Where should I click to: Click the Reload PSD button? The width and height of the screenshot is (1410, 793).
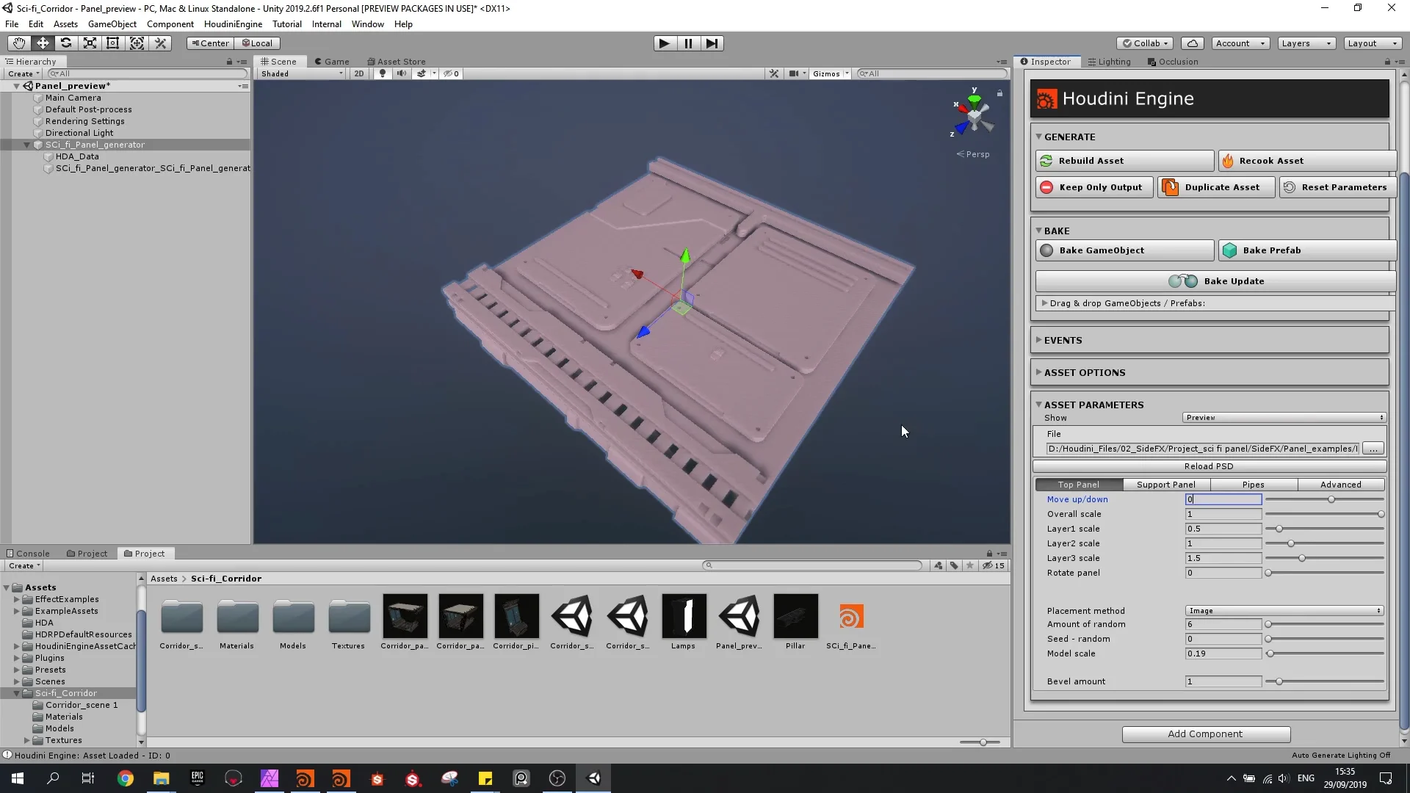pyautogui.click(x=1209, y=466)
